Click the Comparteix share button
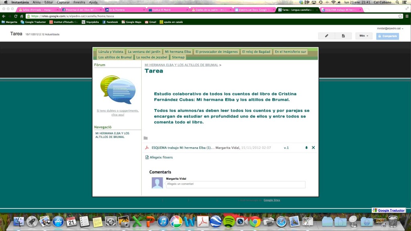This screenshot has width=411, height=231. tap(387, 36)
